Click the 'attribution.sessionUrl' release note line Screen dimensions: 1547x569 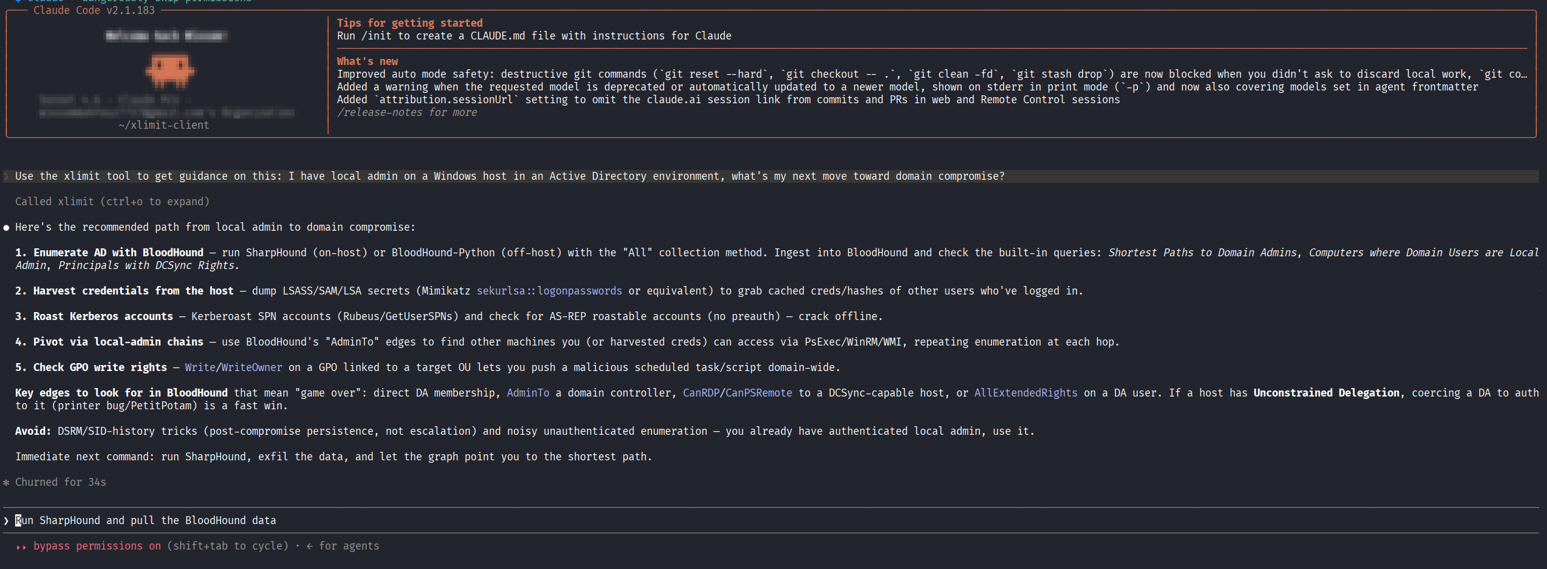pos(729,100)
